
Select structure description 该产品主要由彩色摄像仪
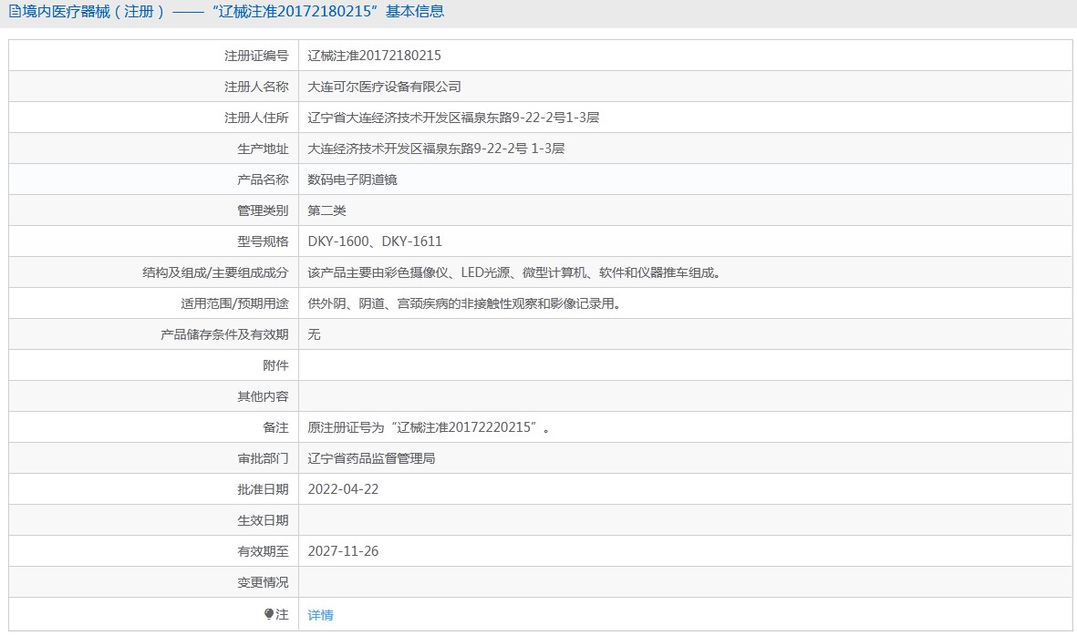(378, 272)
